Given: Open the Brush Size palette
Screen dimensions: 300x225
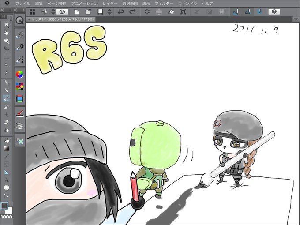Looking at the screenshot, I should tap(19, 60).
